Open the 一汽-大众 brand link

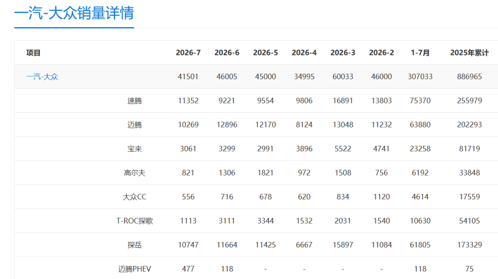(42, 76)
